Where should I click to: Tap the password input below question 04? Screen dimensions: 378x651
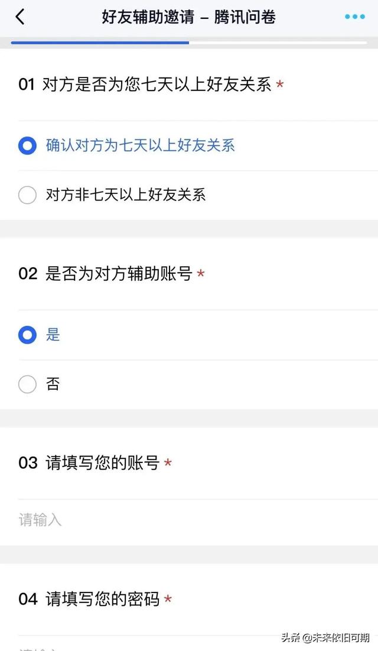coord(118,647)
